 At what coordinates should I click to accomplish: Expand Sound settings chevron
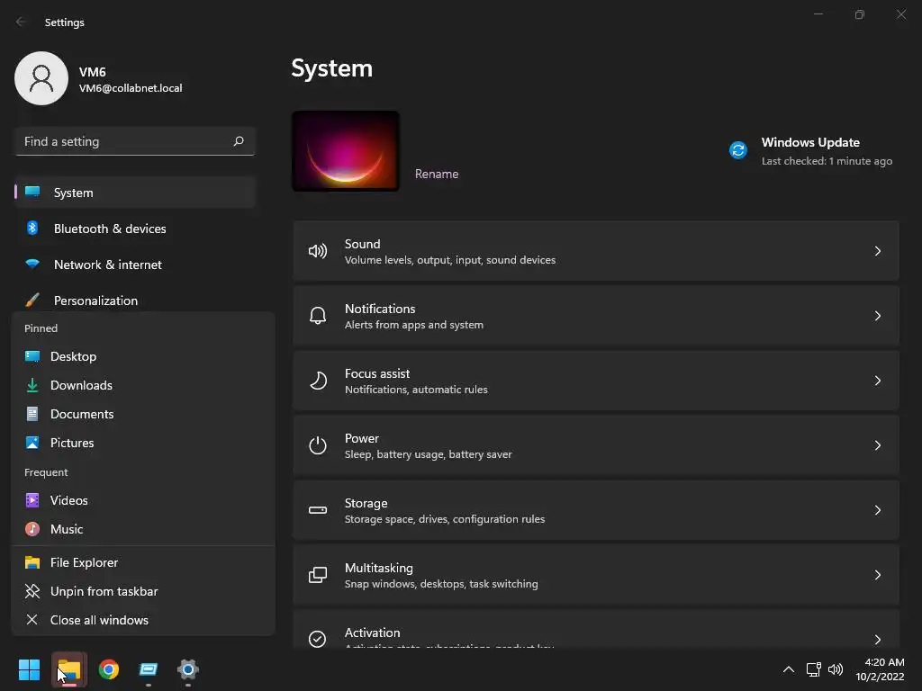point(877,252)
